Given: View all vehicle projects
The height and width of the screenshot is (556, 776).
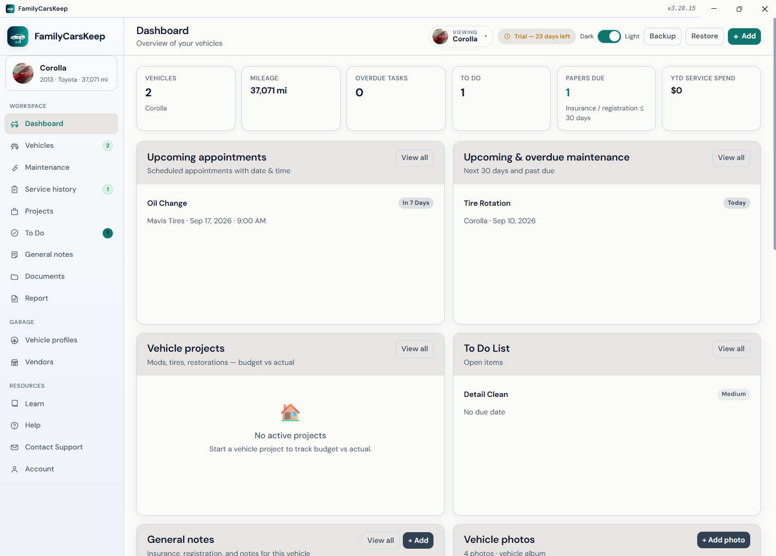Looking at the screenshot, I should point(415,349).
